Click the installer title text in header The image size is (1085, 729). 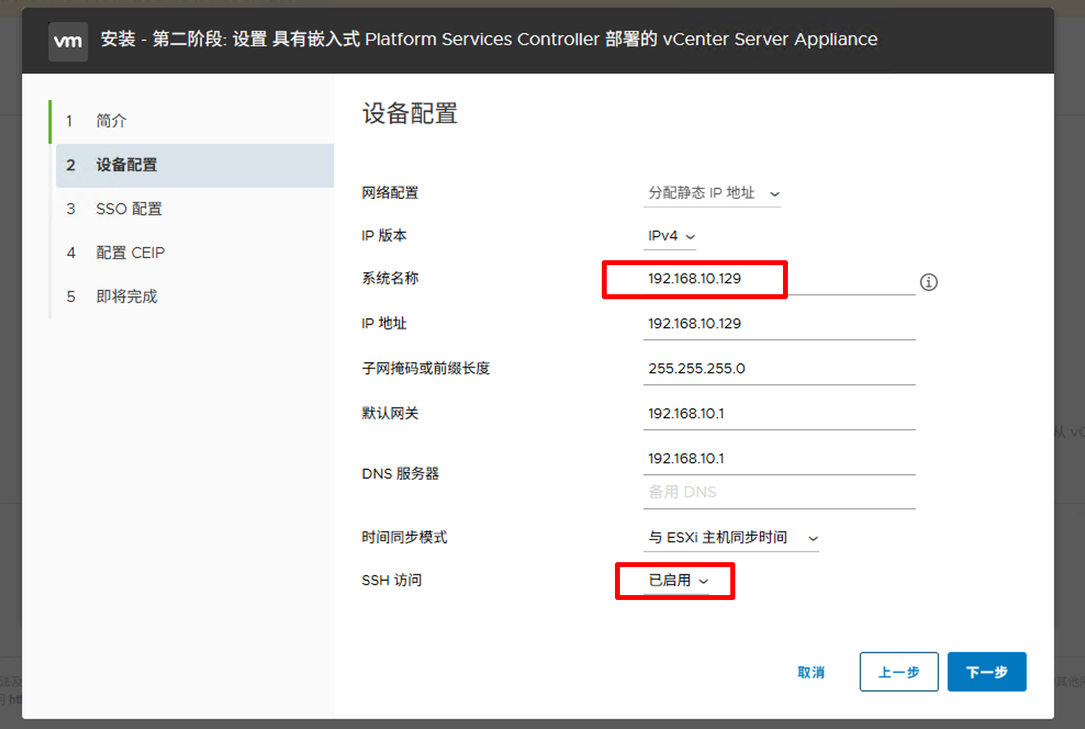[x=489, y=40]
